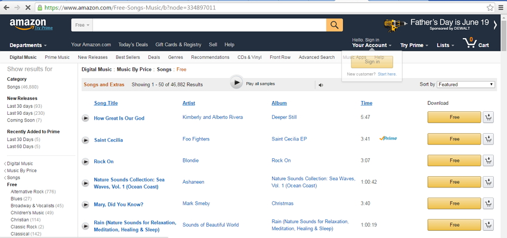This screenshot has height=238, width=507.
Task: Add 'Mary, Did You Know?' to cart
Action: 489,203
